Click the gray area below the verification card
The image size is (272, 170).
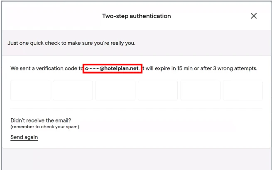click(136, 159)
